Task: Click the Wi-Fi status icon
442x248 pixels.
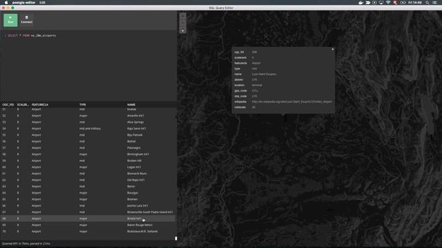Action: click(388, 3)
